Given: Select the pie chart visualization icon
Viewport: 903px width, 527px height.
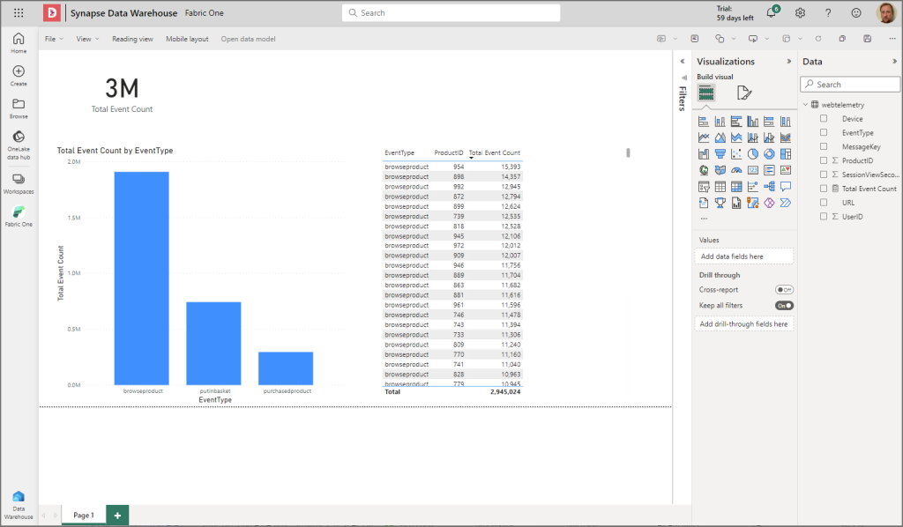Looking at the screenshot, I should click(753, 153).
